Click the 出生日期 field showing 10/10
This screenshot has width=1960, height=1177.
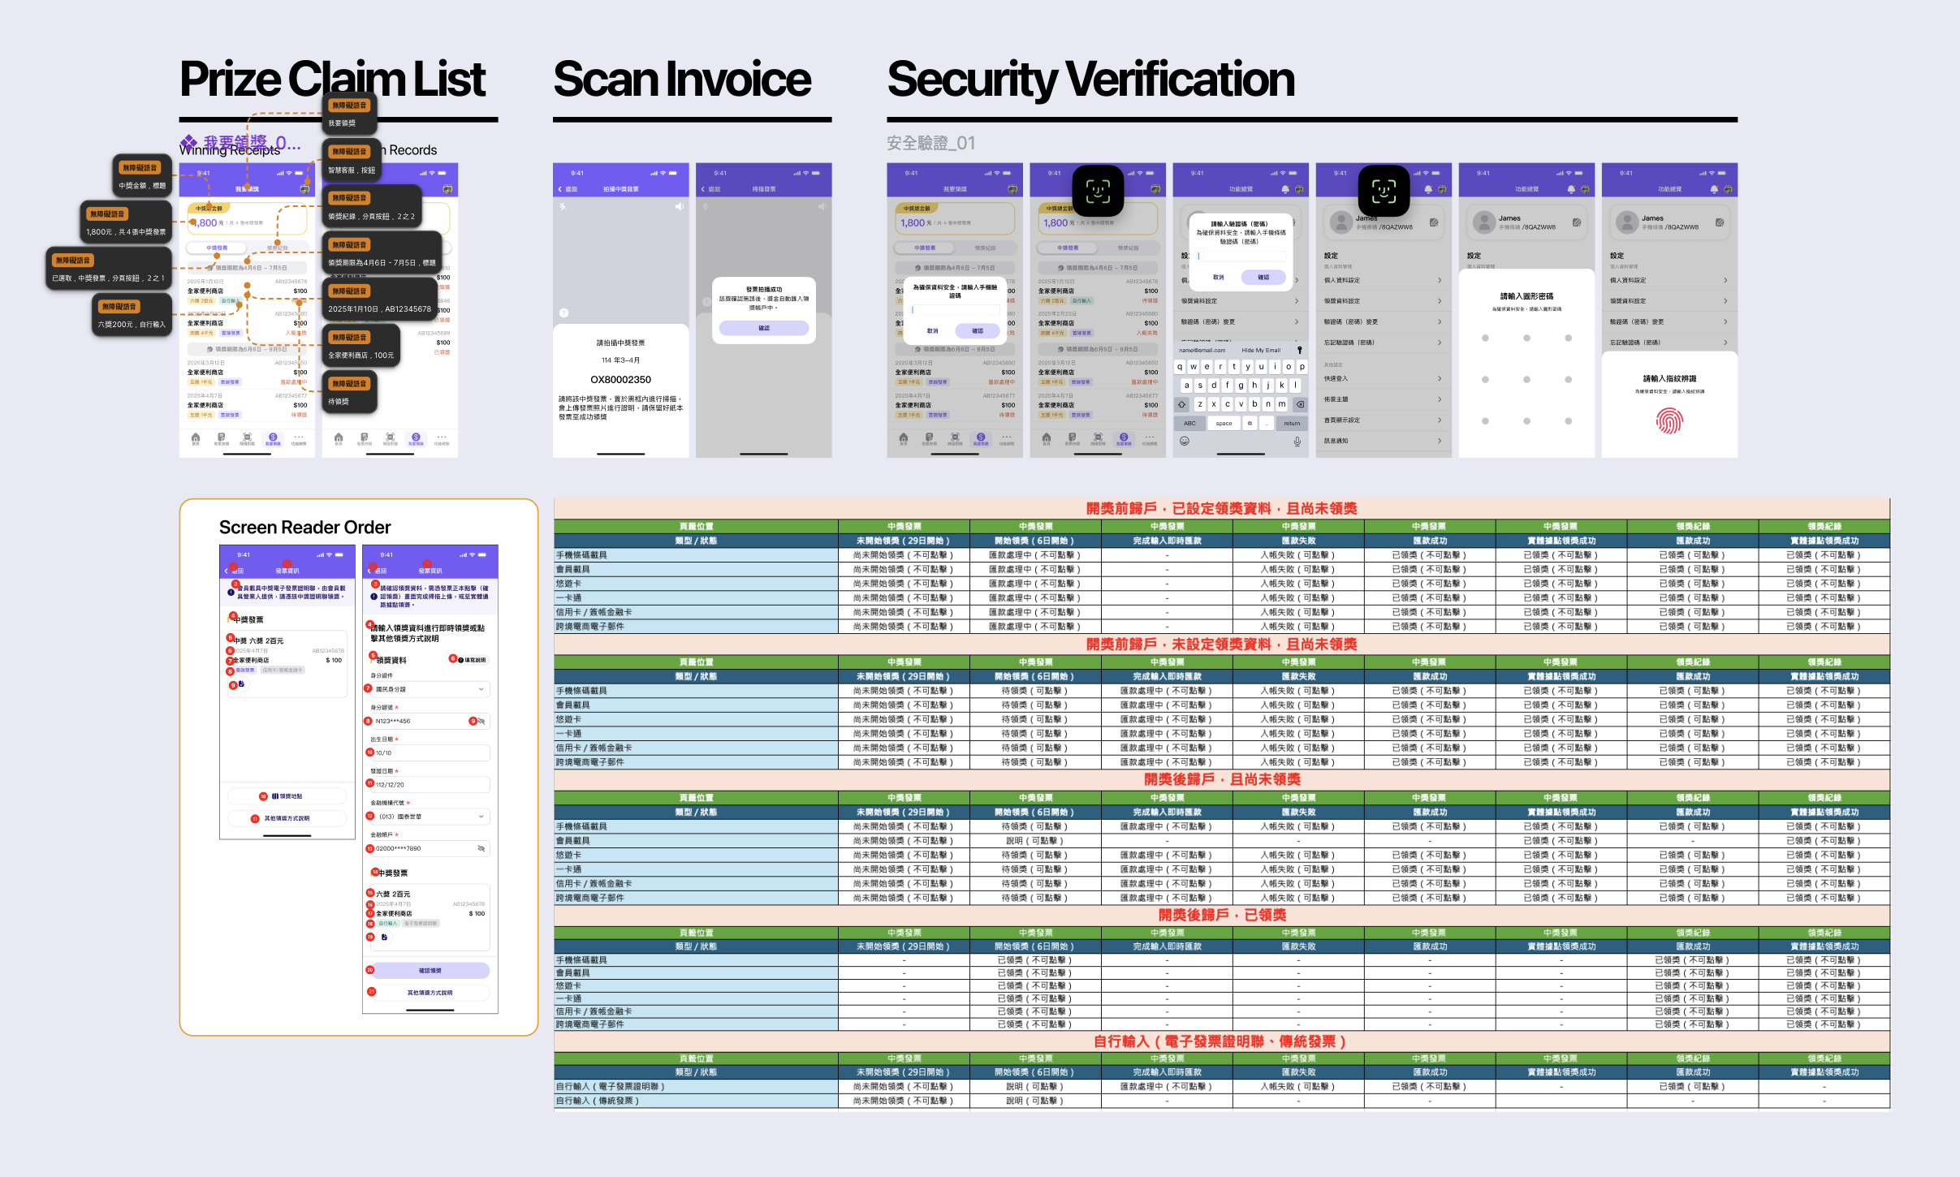pos(430,753)
